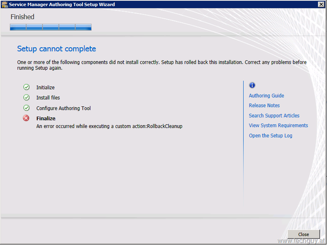Click the Finished header text

click(x=22, y=17)
